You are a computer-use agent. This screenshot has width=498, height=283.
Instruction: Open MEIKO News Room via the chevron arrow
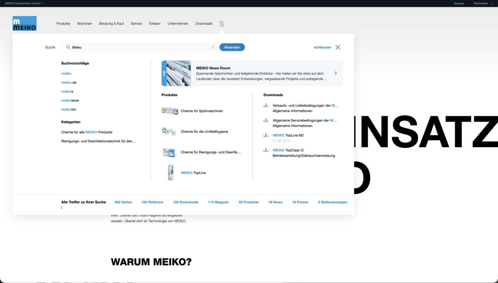(x=335, y=73)
